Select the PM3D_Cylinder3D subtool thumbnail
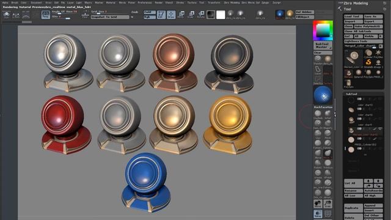The image size is (391, 220). pos(351,140)
